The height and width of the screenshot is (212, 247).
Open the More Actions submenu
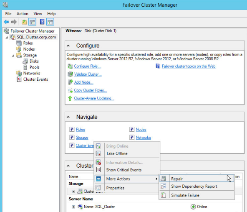[x=126, y=179]
